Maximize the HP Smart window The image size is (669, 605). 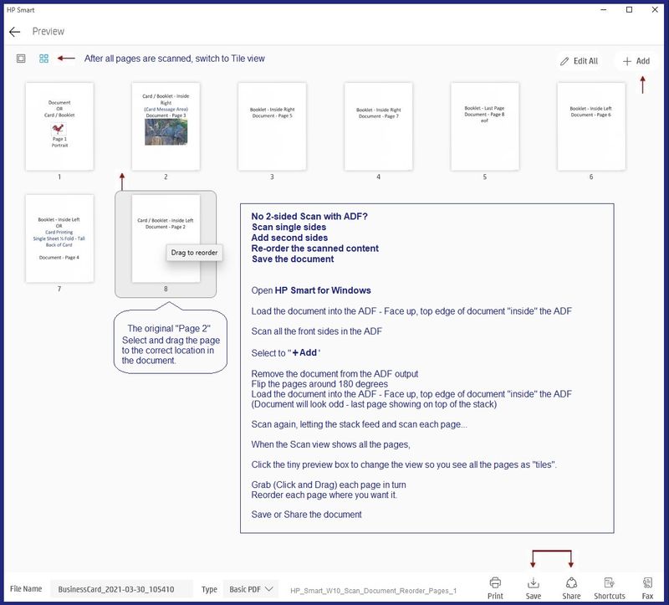coord(629,10)
